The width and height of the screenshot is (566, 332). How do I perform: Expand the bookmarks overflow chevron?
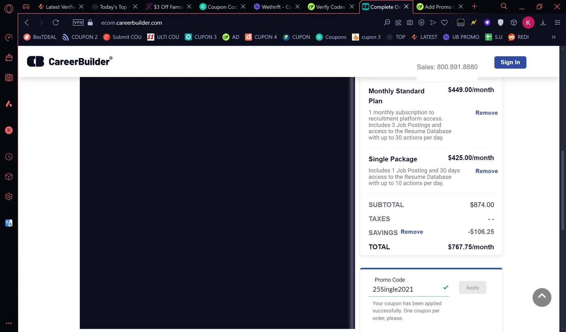tap(554, 37)
